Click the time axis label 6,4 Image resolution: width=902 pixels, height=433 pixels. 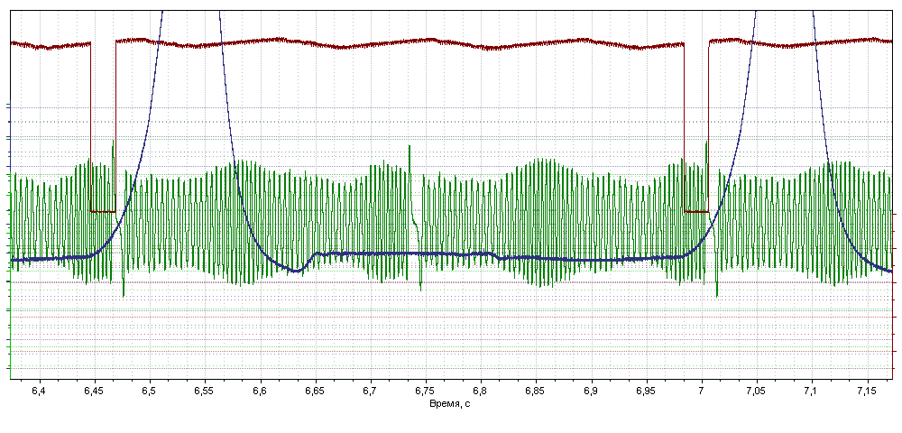pyautogui.click(x=40, y=391)
